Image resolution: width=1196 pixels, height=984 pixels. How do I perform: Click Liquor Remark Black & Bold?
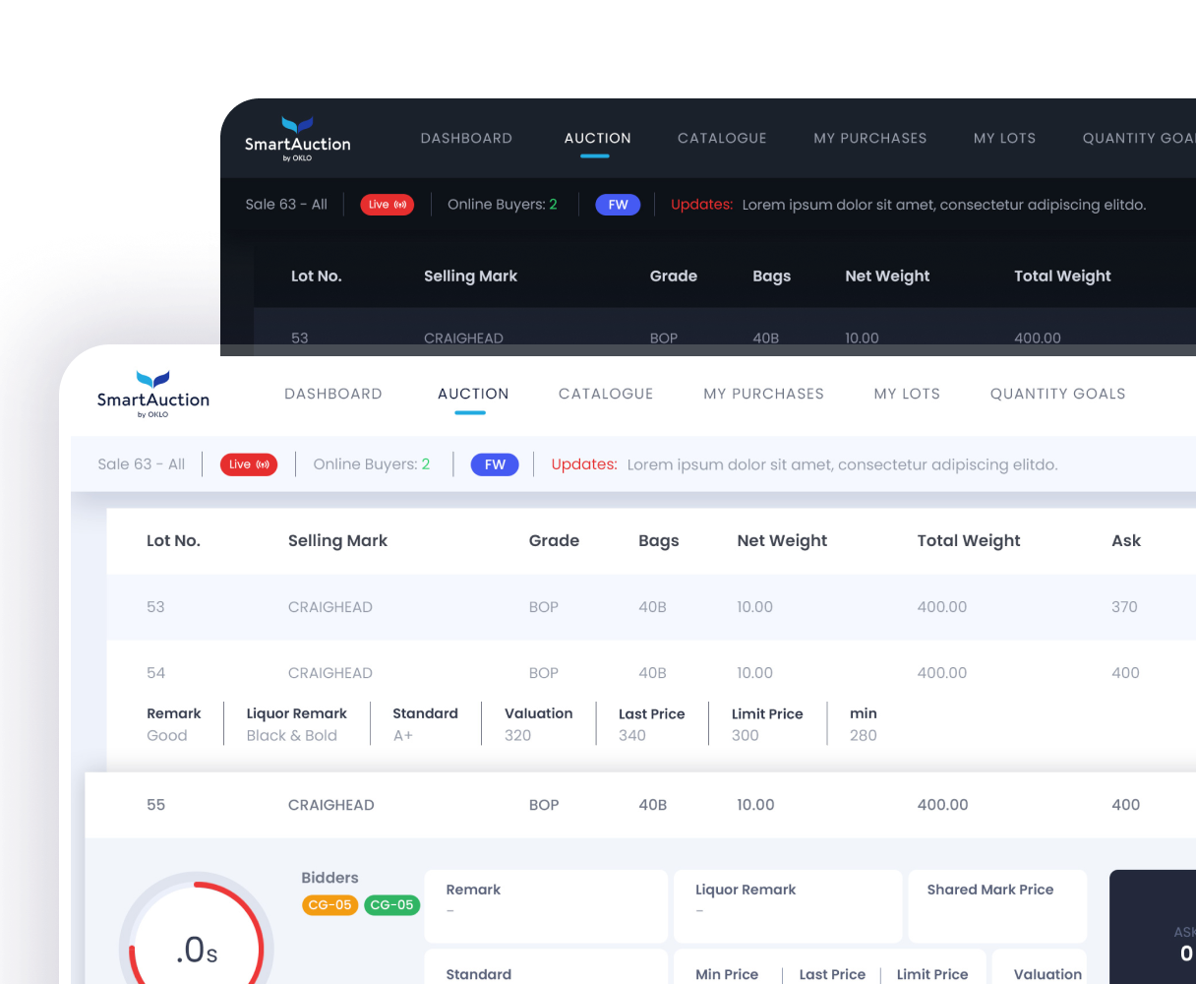coord(292,736)
